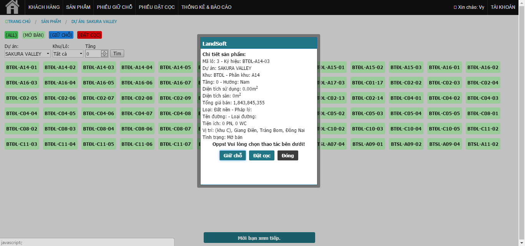Select product tile BTĐL-C04-07
Screen dimensions: 525x246
pos(137,114)
